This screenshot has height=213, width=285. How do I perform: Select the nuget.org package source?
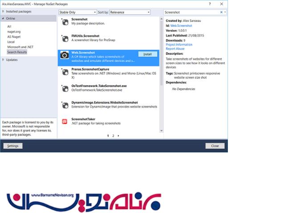tap(14, 32)
